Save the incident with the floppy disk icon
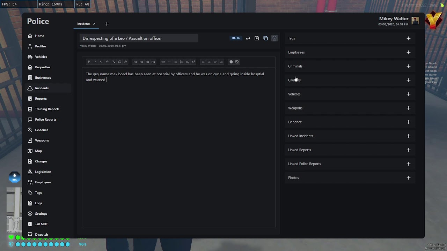This screenshot has width=447, height=251. [x=257, y=38]
